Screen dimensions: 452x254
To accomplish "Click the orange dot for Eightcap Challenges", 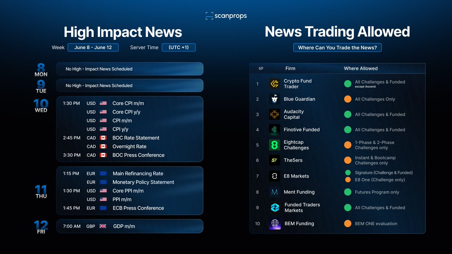I will point(348,145).
